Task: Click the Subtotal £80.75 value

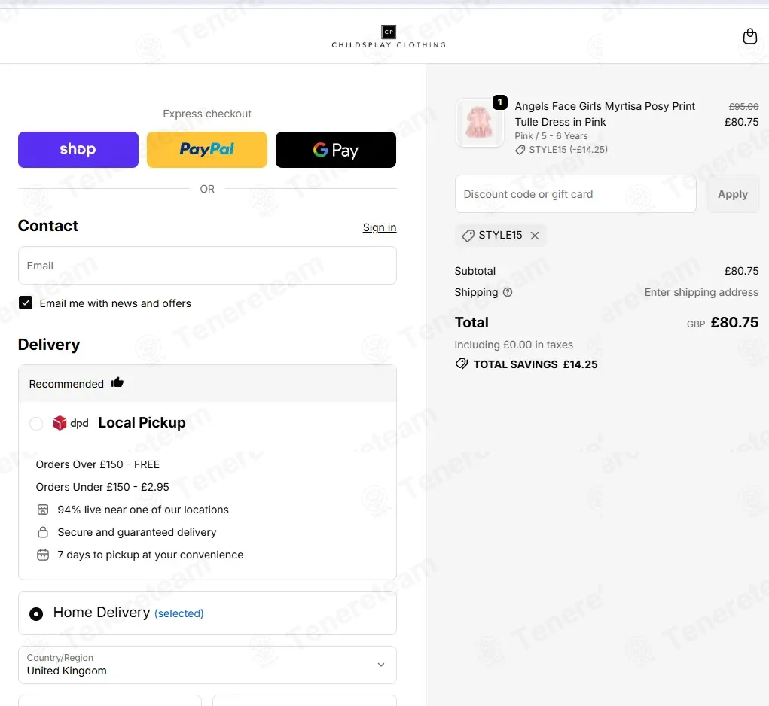Action: pos(742,271)
